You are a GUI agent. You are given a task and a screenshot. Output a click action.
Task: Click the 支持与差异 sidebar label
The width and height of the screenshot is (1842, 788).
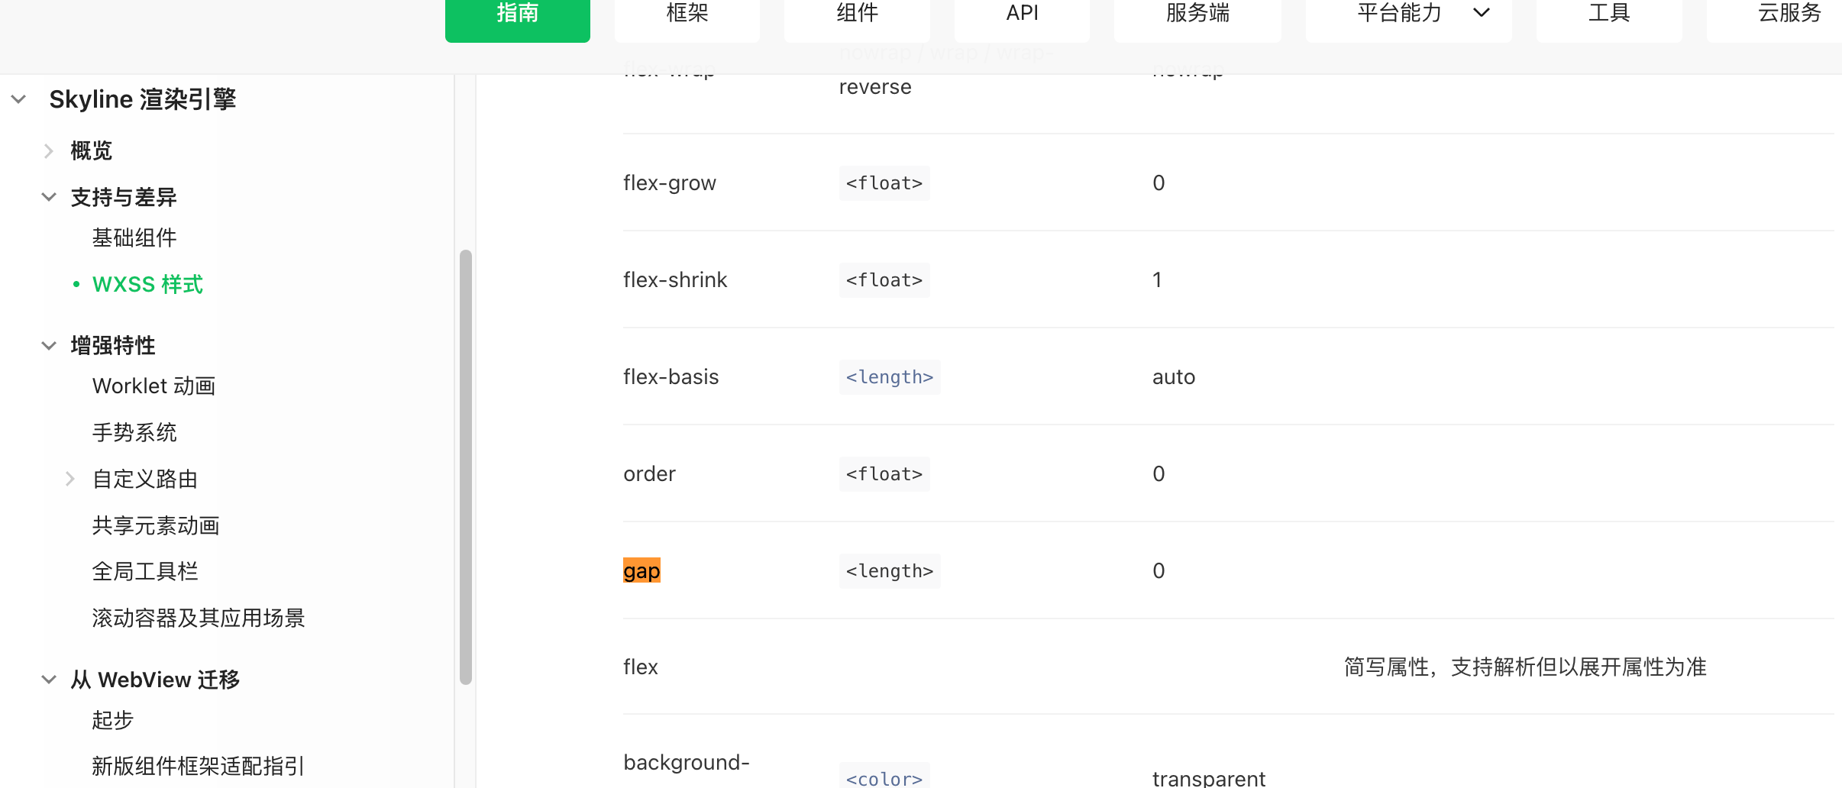pos(124,198)
